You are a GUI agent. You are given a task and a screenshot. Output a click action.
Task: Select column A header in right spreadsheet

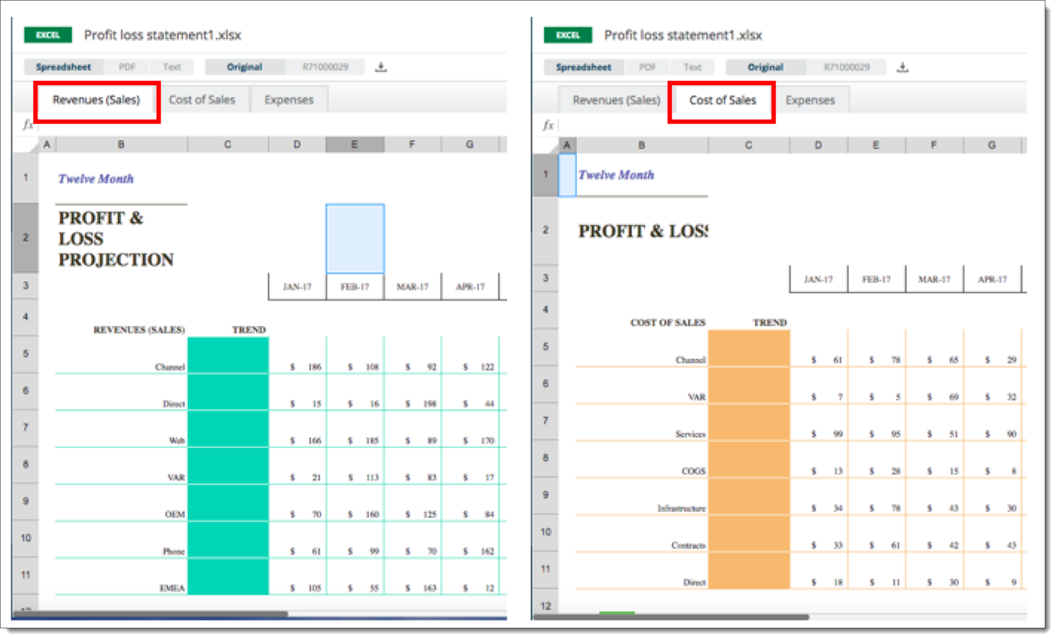[x=567, y=145]
